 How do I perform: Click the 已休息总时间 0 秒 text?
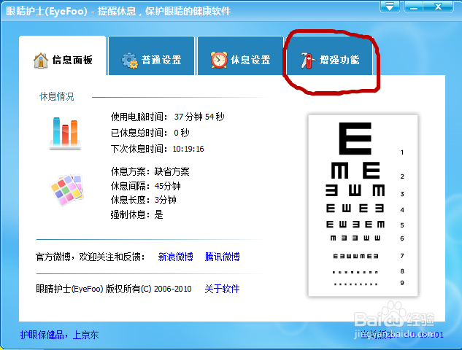tap(150, 133)
